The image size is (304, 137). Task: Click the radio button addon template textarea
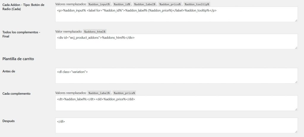click(x=176, y=14)
